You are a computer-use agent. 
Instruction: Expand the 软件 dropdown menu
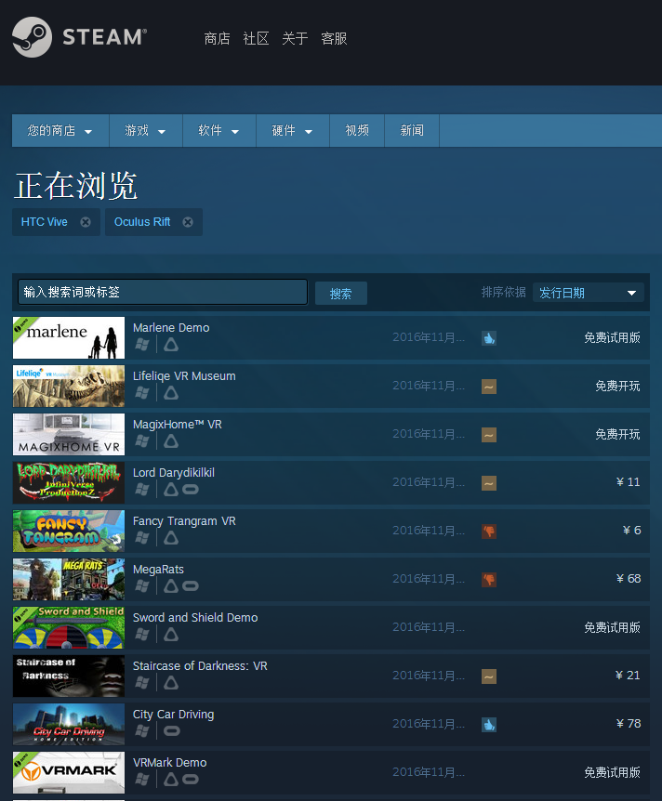pos(219,131)
